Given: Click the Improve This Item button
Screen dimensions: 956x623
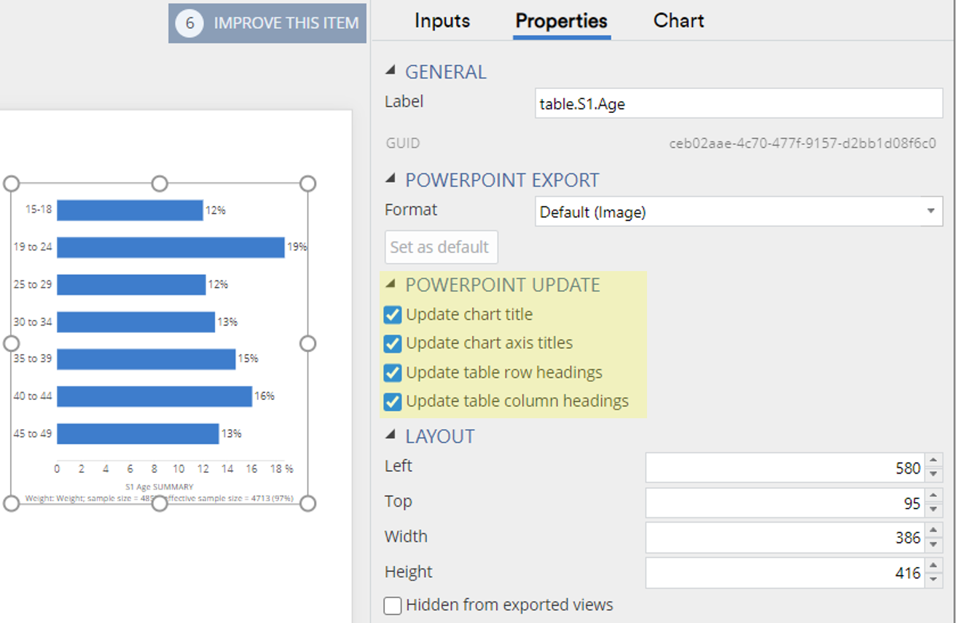Looking at the screenshot, I should 267,23.
